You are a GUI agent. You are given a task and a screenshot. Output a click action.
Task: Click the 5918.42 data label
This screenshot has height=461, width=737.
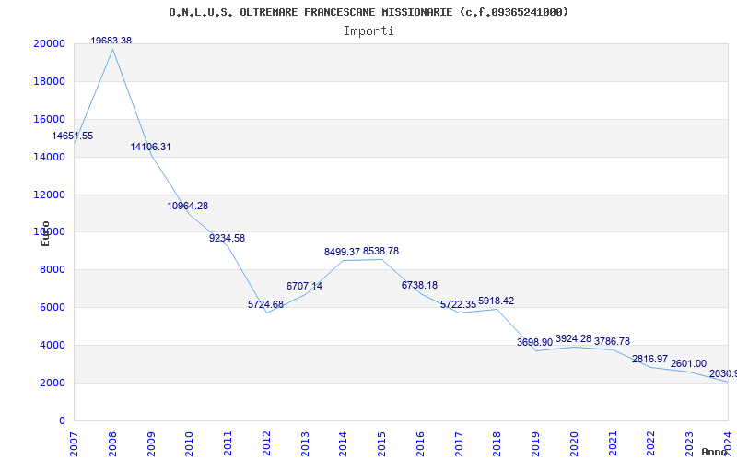point(496,301)
